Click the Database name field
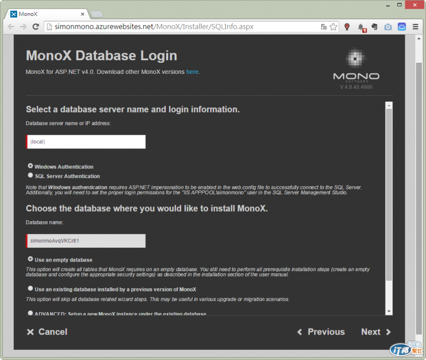426x360 pixels. point(86,241)
